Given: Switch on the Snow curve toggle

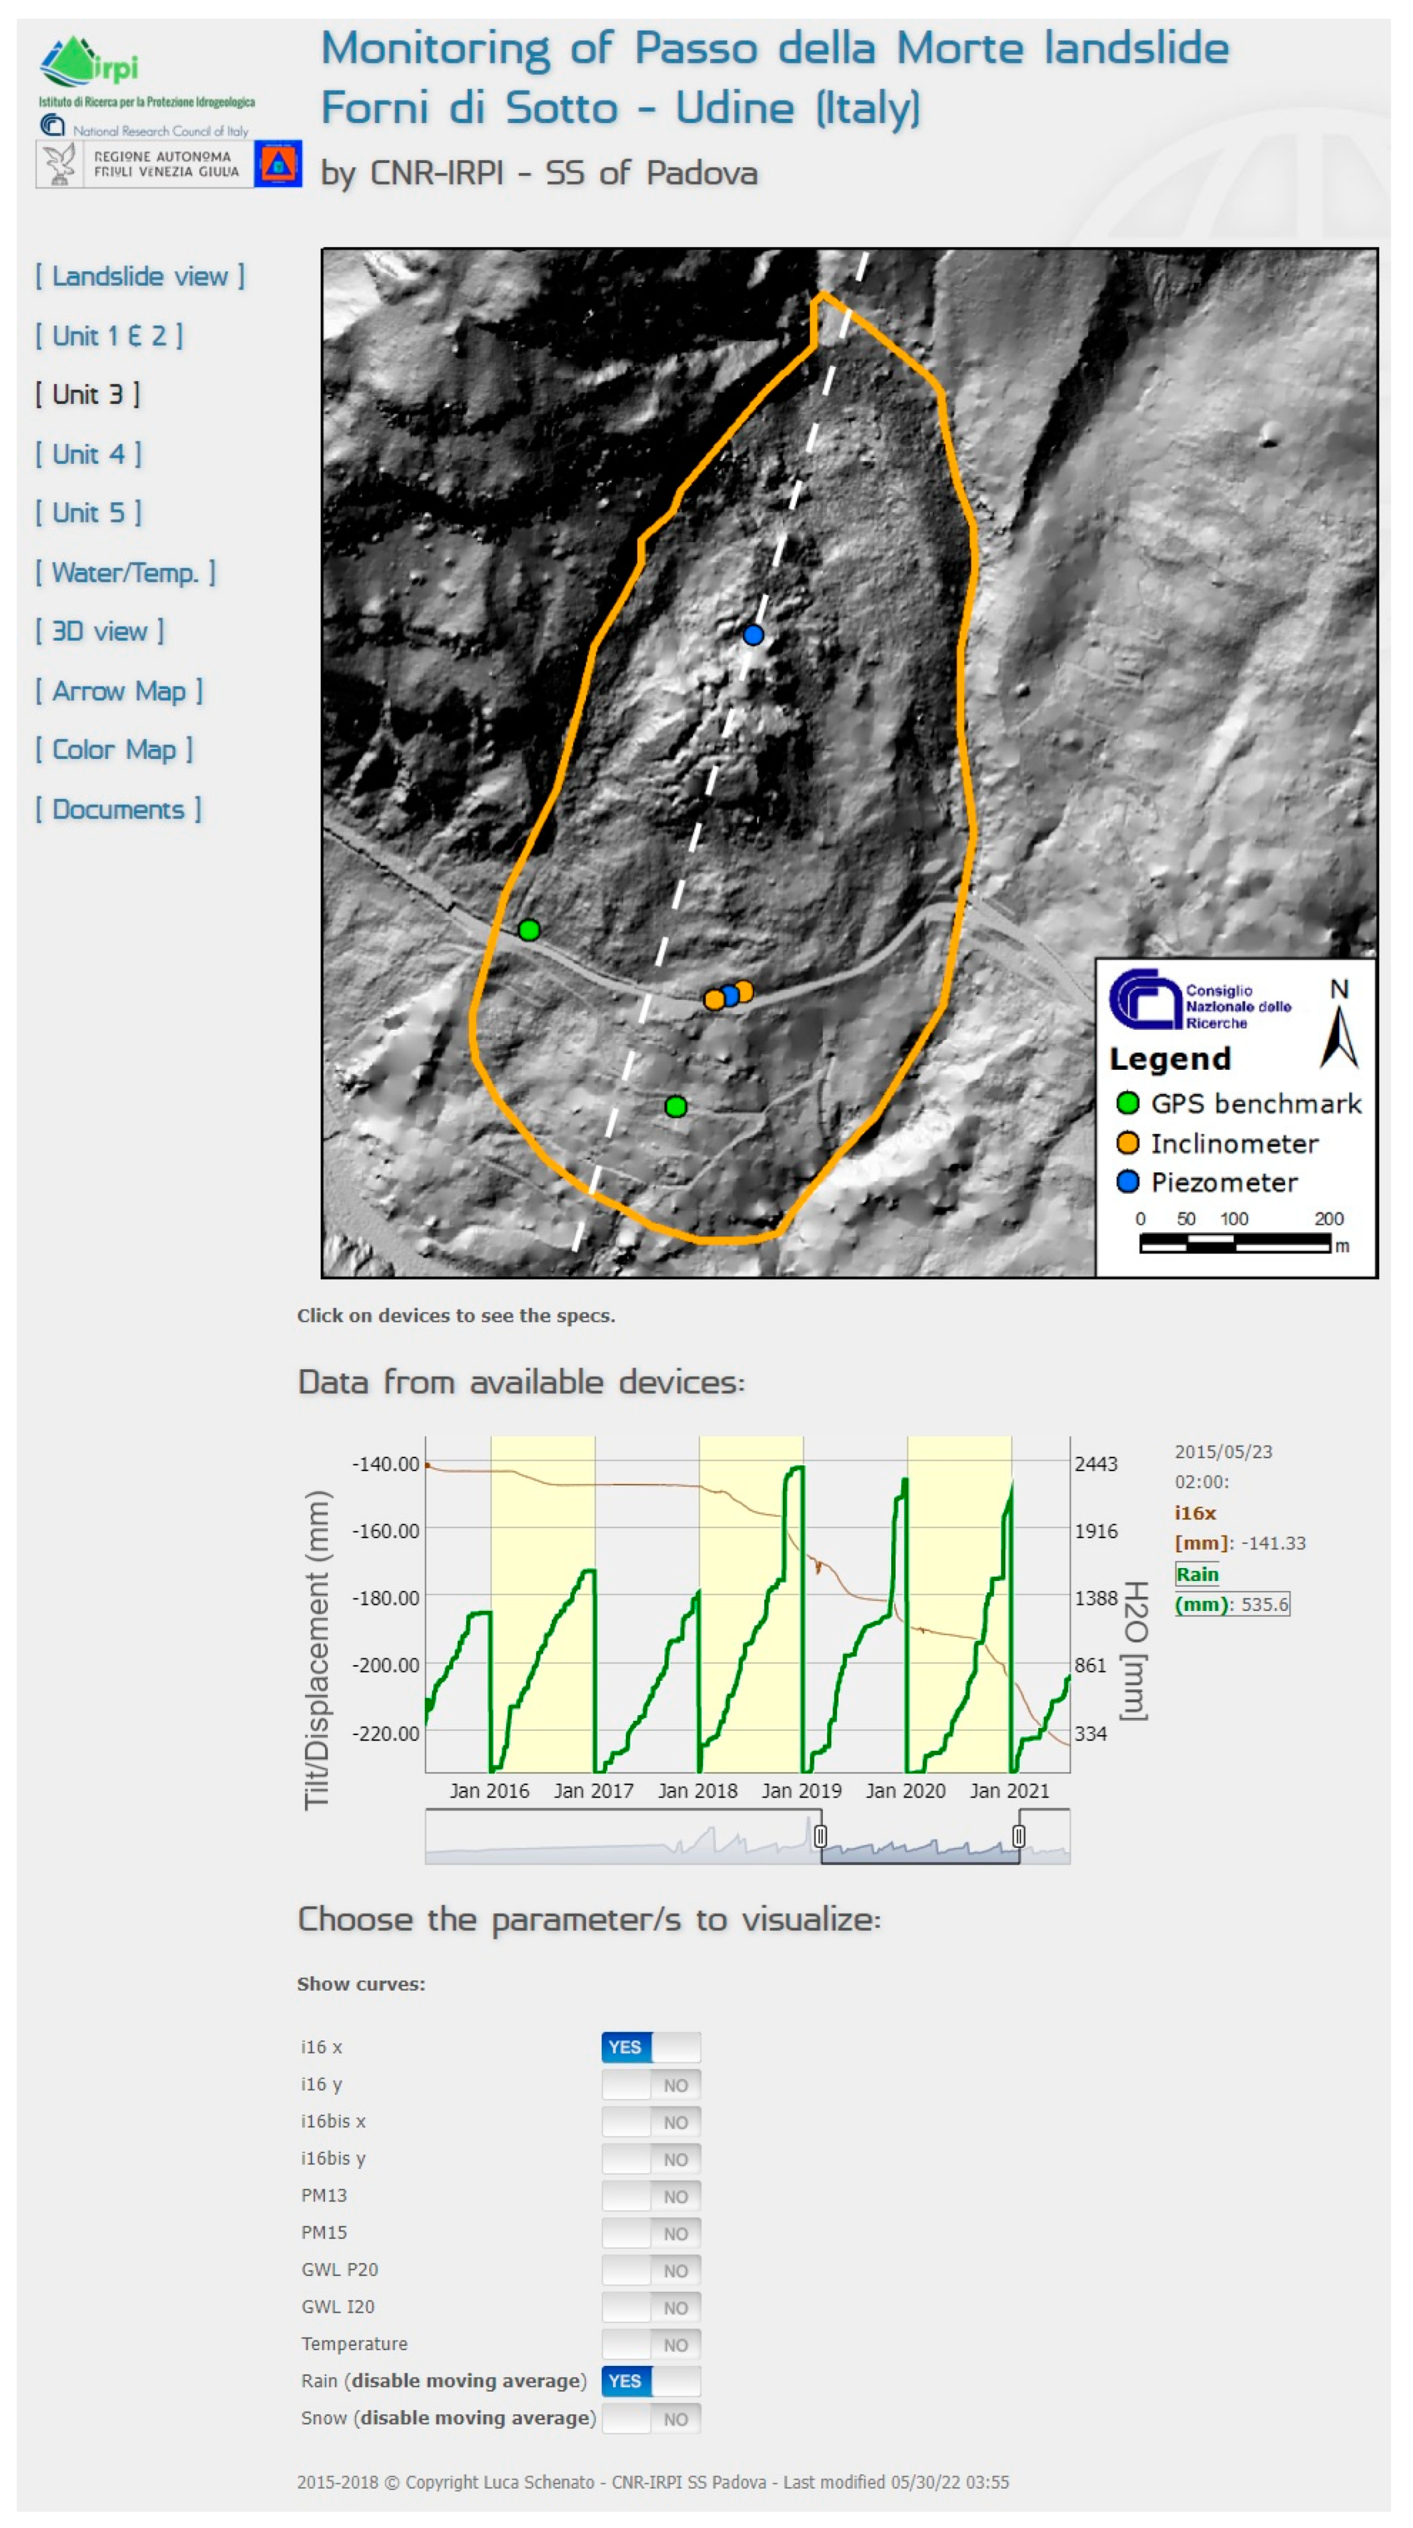Looking at the screenshot, I should (x=650, y=2418).
